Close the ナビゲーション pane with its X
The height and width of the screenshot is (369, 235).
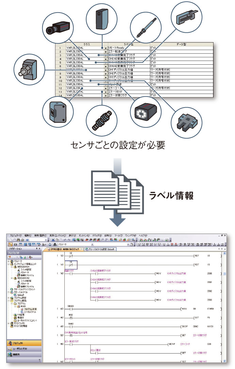(x=40, y=248)
